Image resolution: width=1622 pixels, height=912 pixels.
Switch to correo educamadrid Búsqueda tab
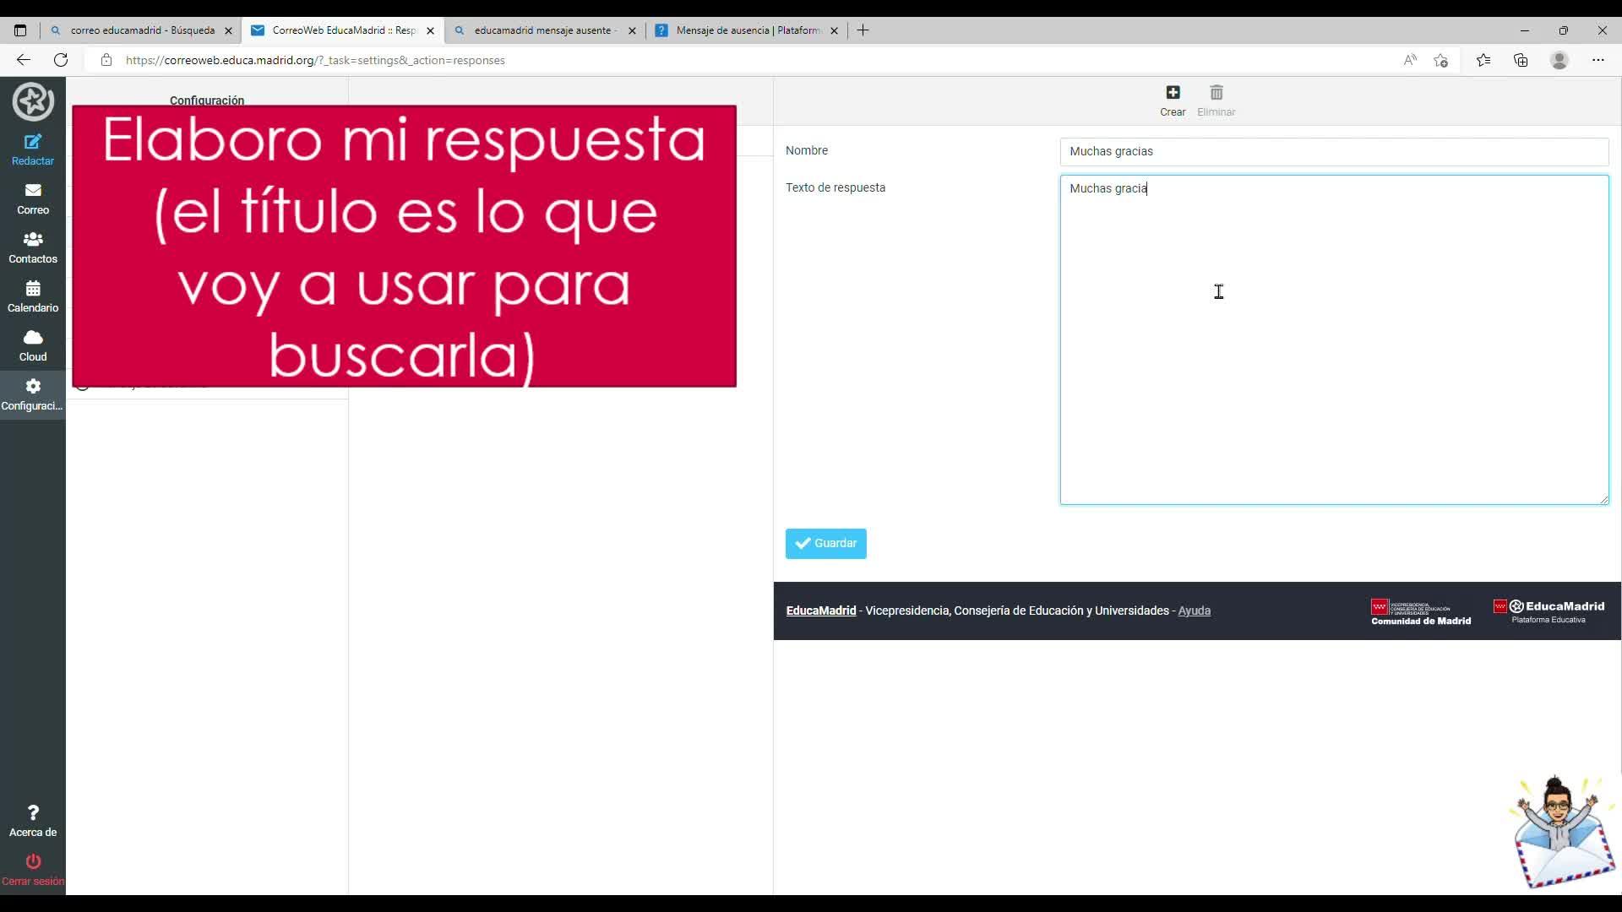point(141,30)
